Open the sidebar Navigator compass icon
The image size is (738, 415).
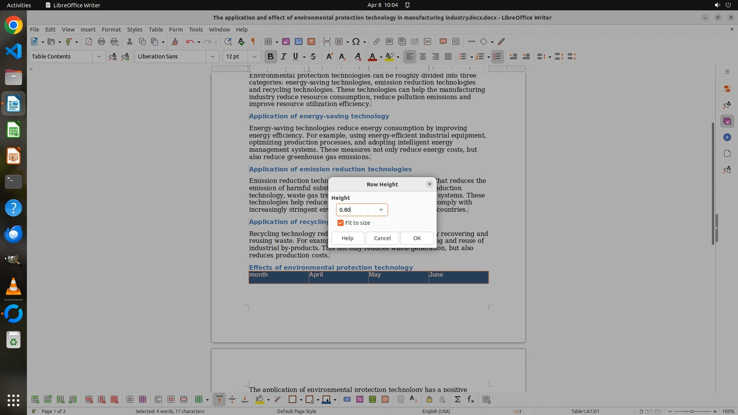[x=727, y=138]
